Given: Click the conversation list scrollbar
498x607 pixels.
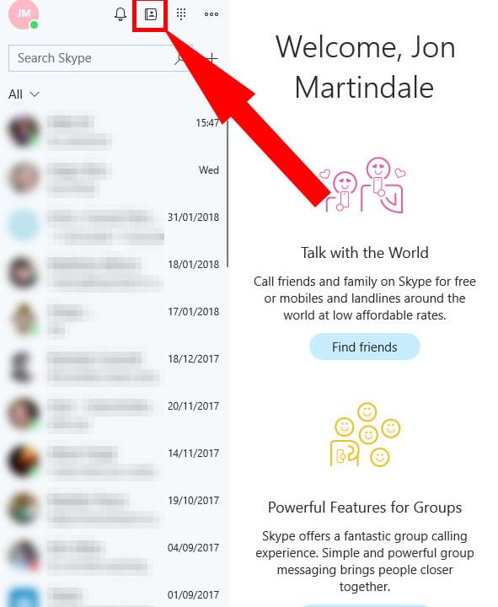Looking at the screenshot, I should (x=228, y=194).
